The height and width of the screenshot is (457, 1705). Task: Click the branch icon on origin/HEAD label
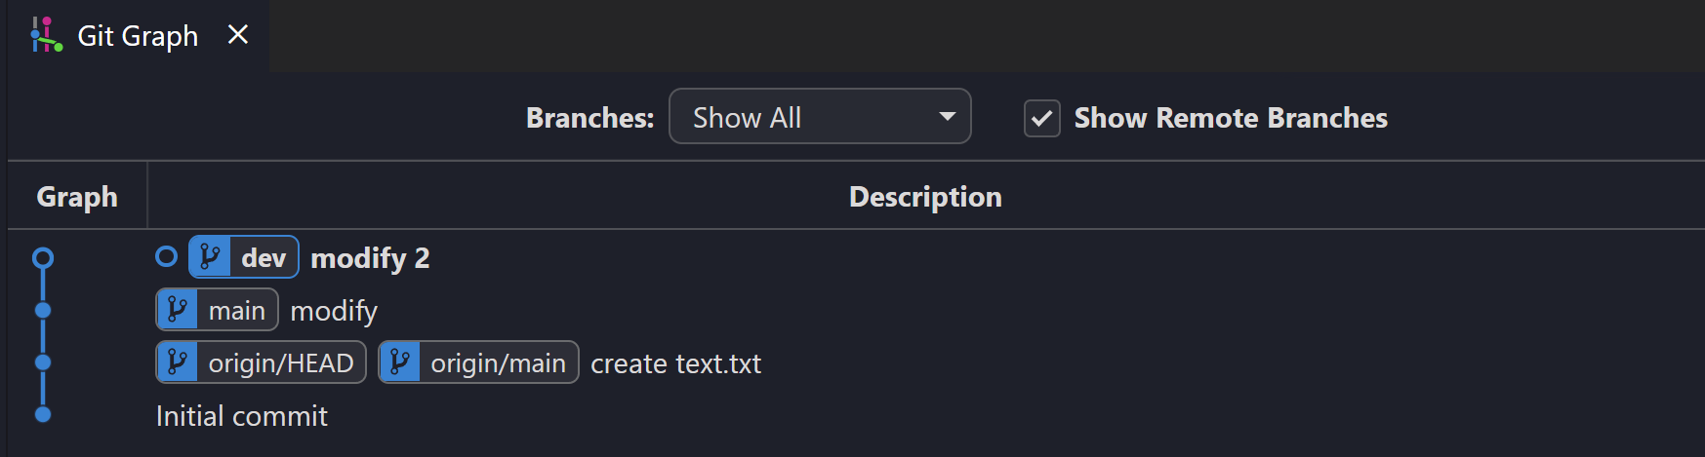(x=178, y=362)
